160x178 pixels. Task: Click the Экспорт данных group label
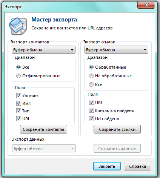[28, 139]
